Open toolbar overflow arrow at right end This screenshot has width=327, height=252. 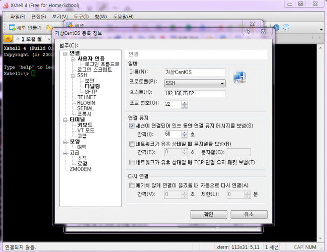pyautogui.click(x=321, y=30)
